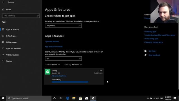This screenshot has width=179, height=101.
Task: Click the Apps for websites icon
Action: tap(3, 49)
